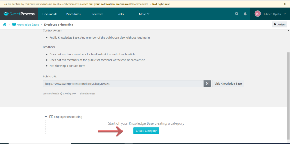The height and width of the screenshot is (144, 290).
Task: Click the Visit Knowledge Base button
Action: 228,83
